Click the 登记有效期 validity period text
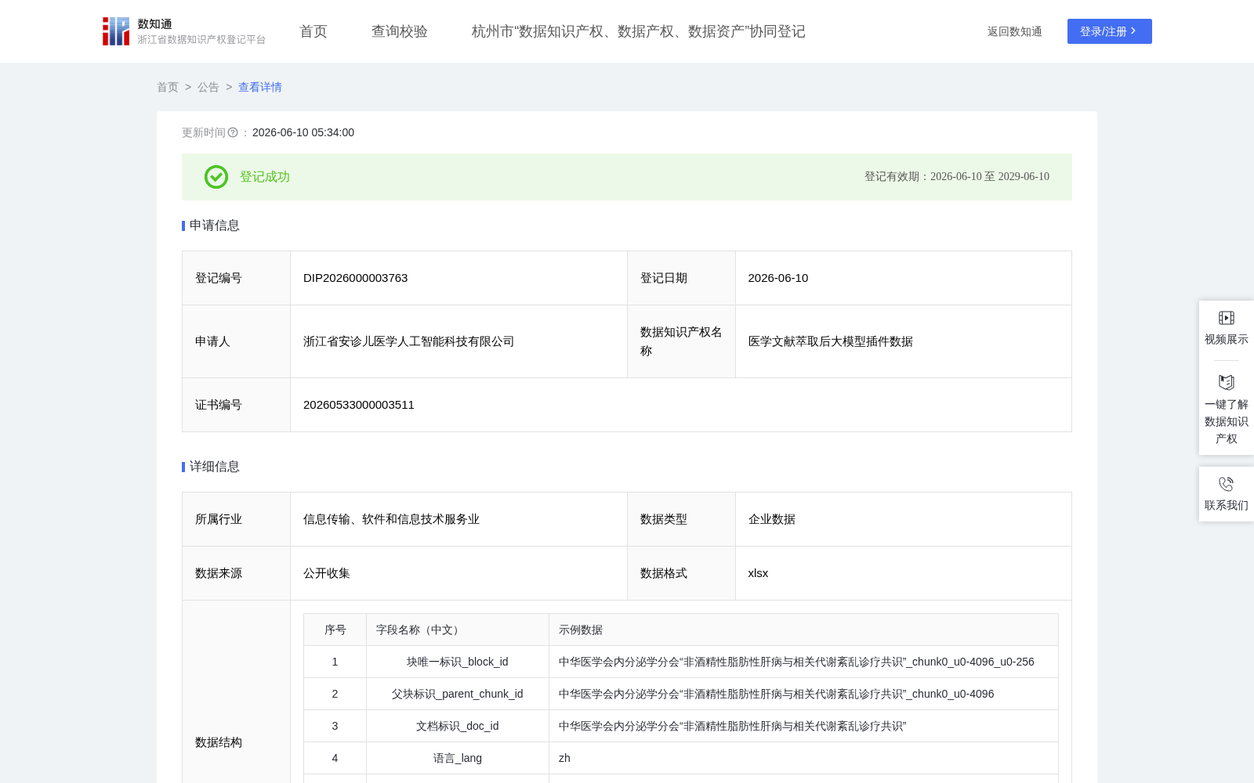 point(957,177)
